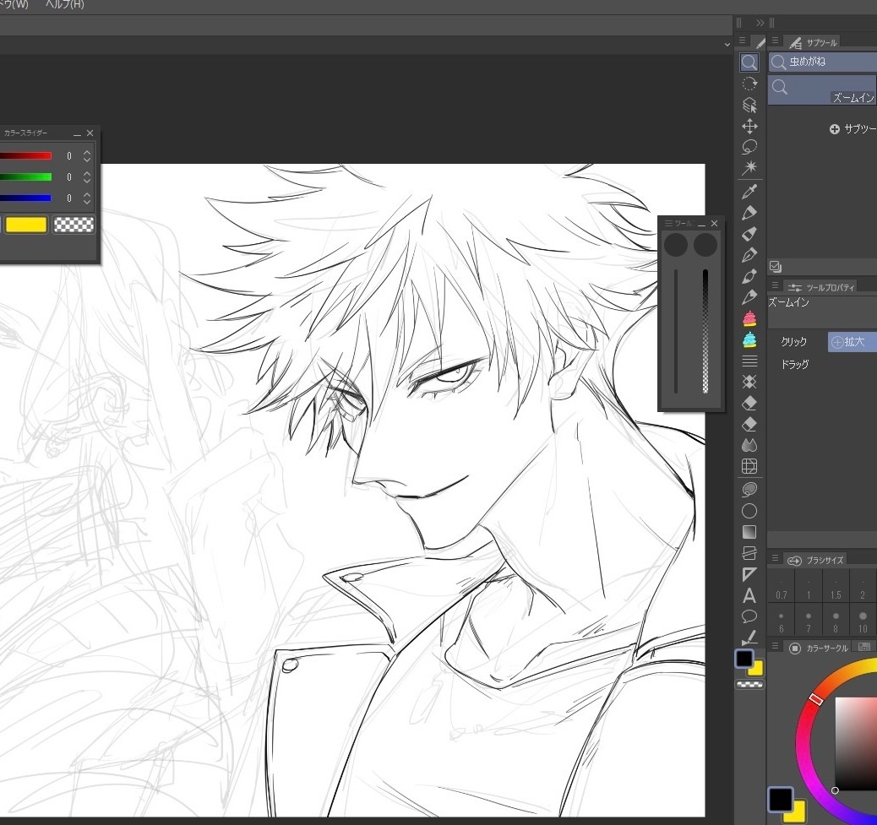Image resolution: width=877 pixels, height=825 pixels.
Task: Click the add sub tool plus button
Action: 835,129
